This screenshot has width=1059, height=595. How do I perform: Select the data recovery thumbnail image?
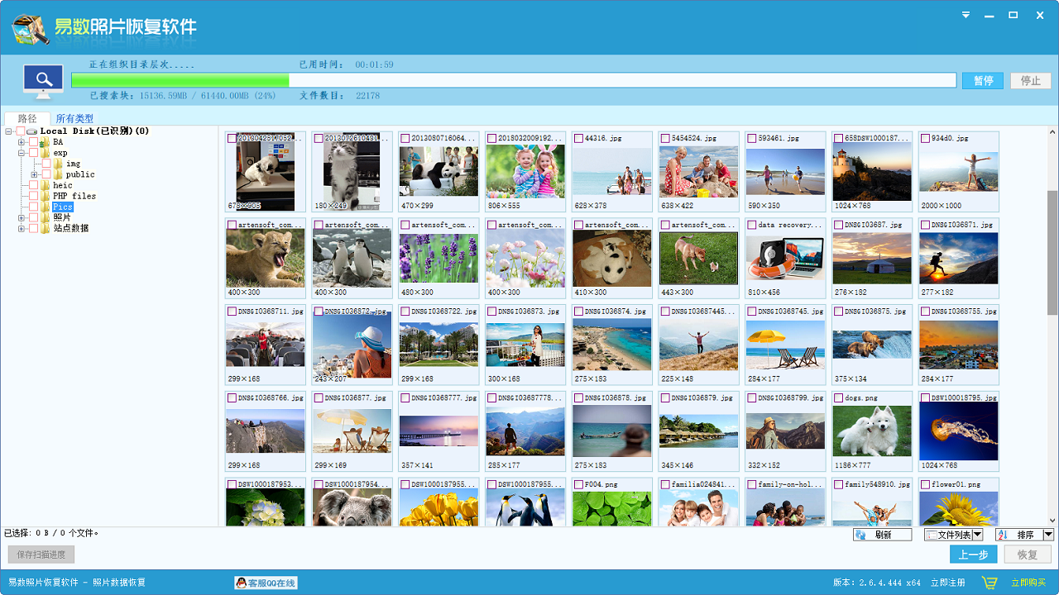tap(785, 258)
